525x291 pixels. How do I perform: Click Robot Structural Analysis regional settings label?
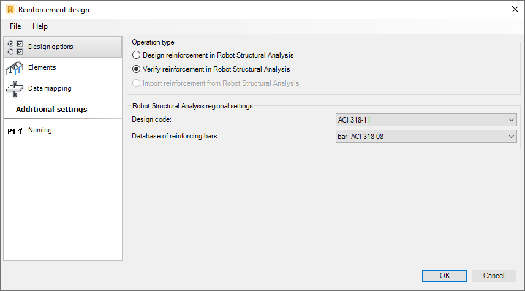point(192,106)
